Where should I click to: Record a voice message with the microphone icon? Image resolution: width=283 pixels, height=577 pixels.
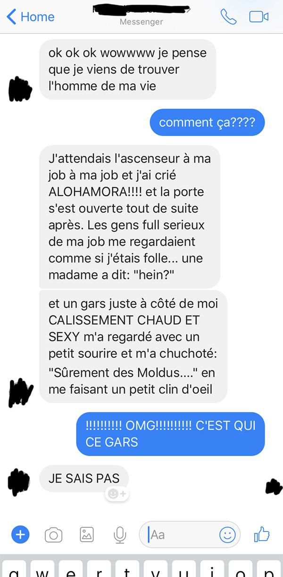tap(120, 535)
